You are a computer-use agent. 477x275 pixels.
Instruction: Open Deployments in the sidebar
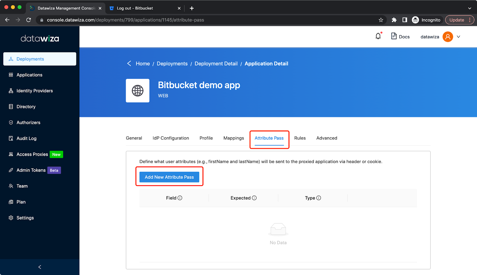[x=40, y=59]
